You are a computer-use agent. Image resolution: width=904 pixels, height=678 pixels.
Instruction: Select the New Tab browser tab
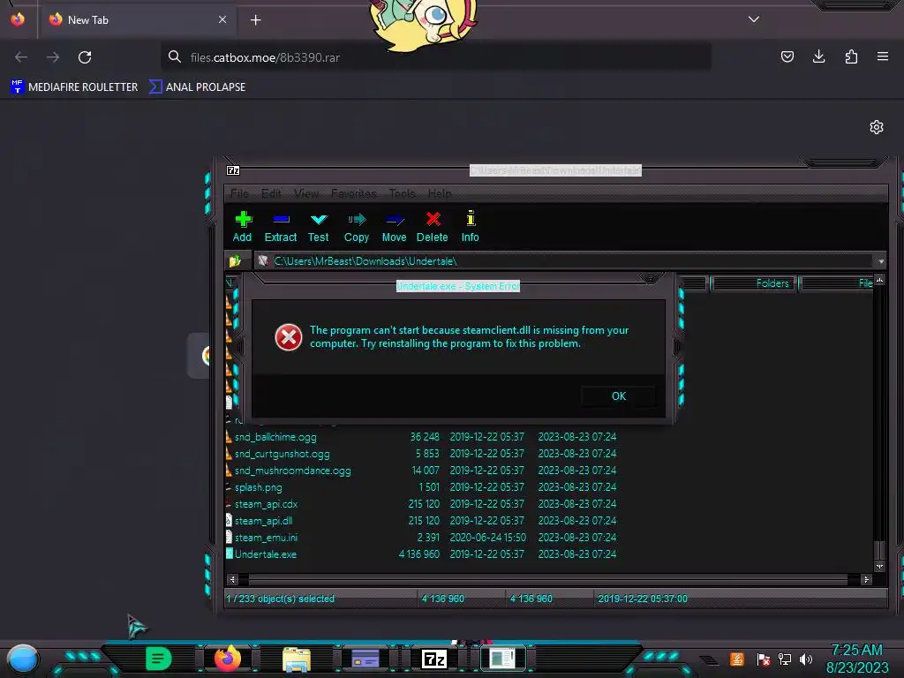pyautogui.click(x=137, y=19)
